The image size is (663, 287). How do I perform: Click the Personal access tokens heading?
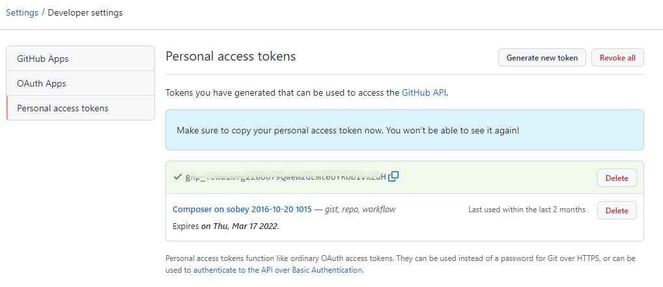pyautogui.click(x=231, y=57)
